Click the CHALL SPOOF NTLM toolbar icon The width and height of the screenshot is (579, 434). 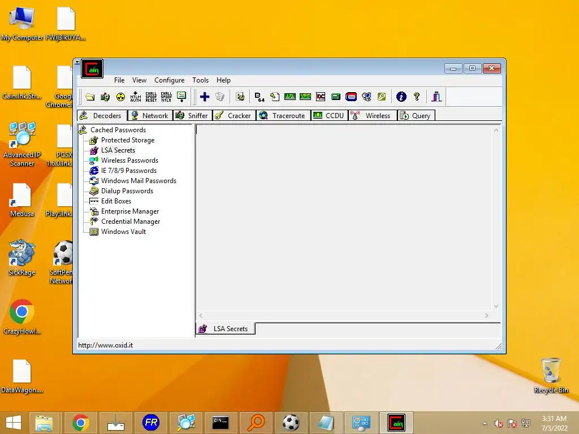coord(166,97)
